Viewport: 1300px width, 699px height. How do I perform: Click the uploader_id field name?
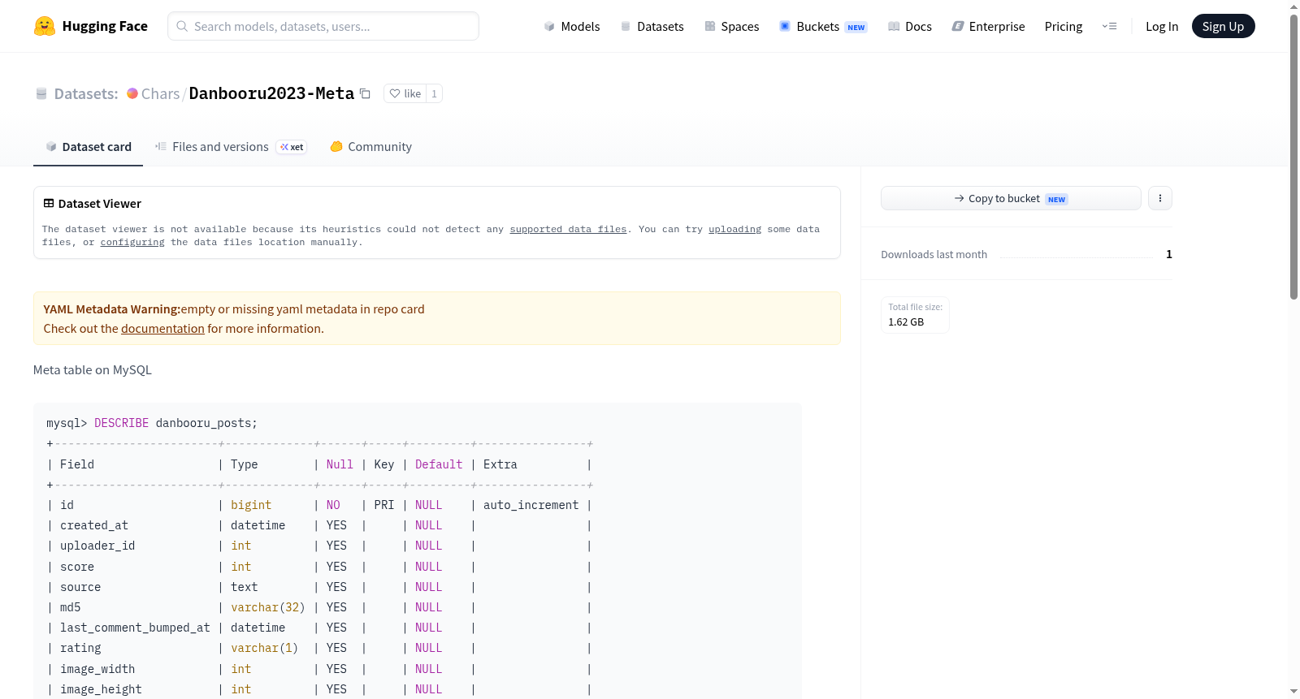click(x=97, y=546)
